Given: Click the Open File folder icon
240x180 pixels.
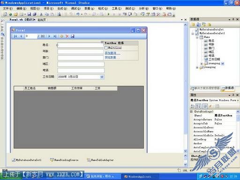Looking at the screenshot, I should click(15, 15).
